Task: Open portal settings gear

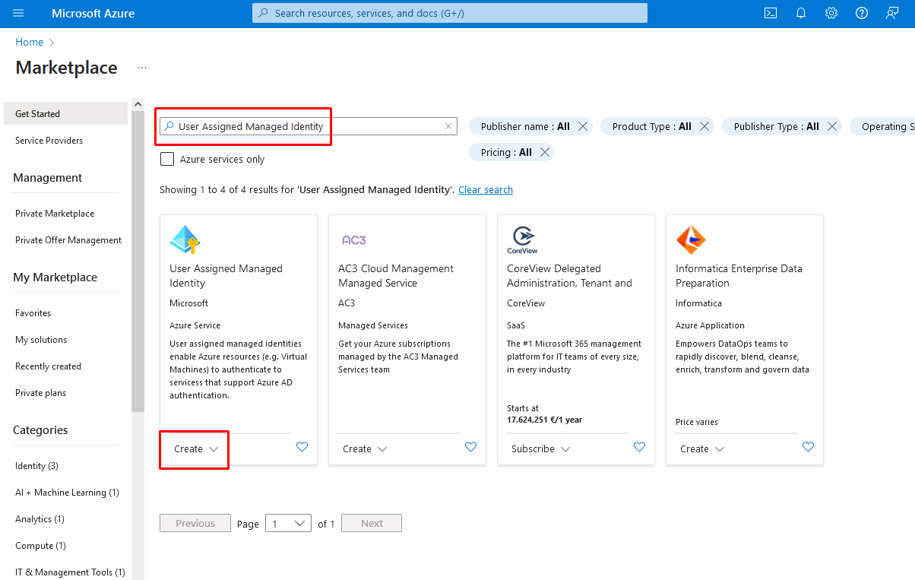Action: [831, 13]
